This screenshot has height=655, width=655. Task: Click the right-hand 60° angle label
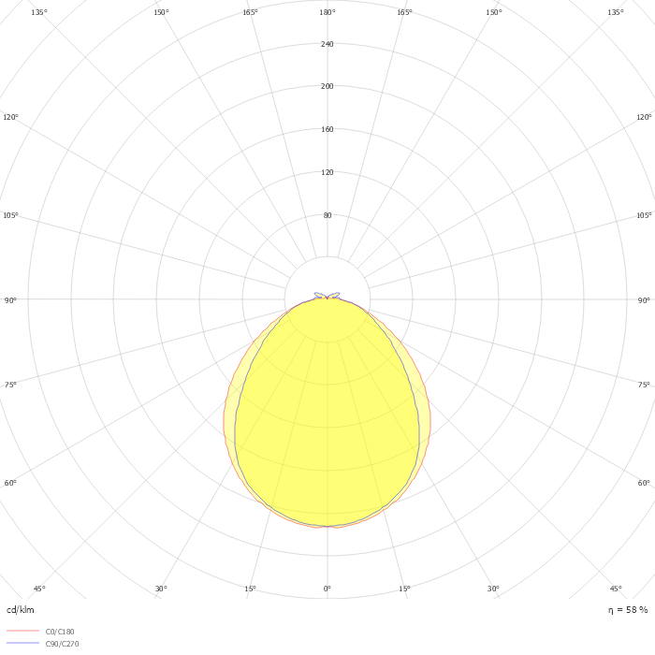(644, 483)
